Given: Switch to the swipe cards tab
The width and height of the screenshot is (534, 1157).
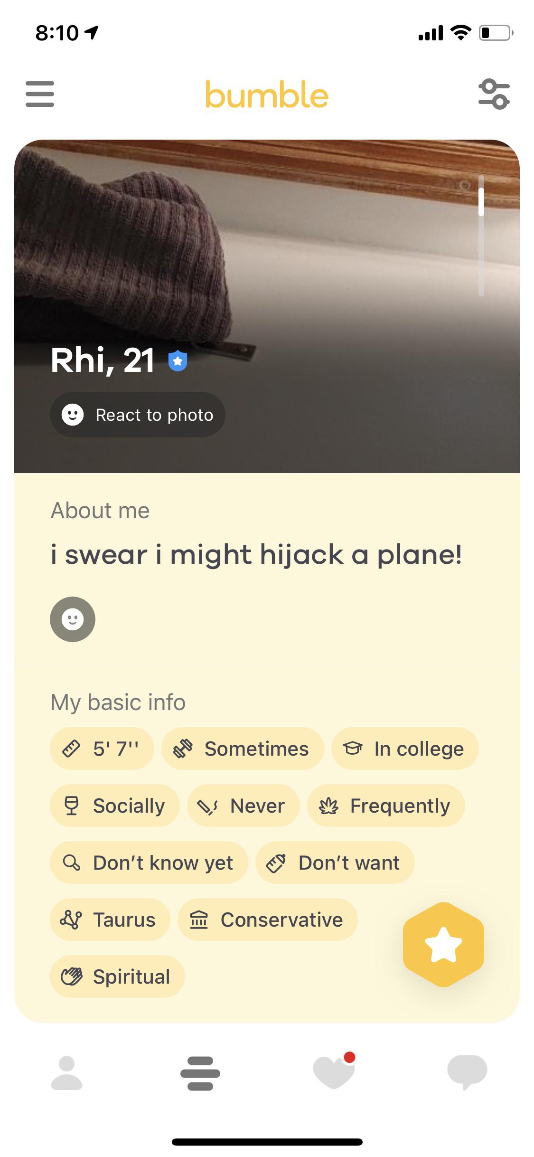Looking at the screenshot, I should (x=200, y=1073).
